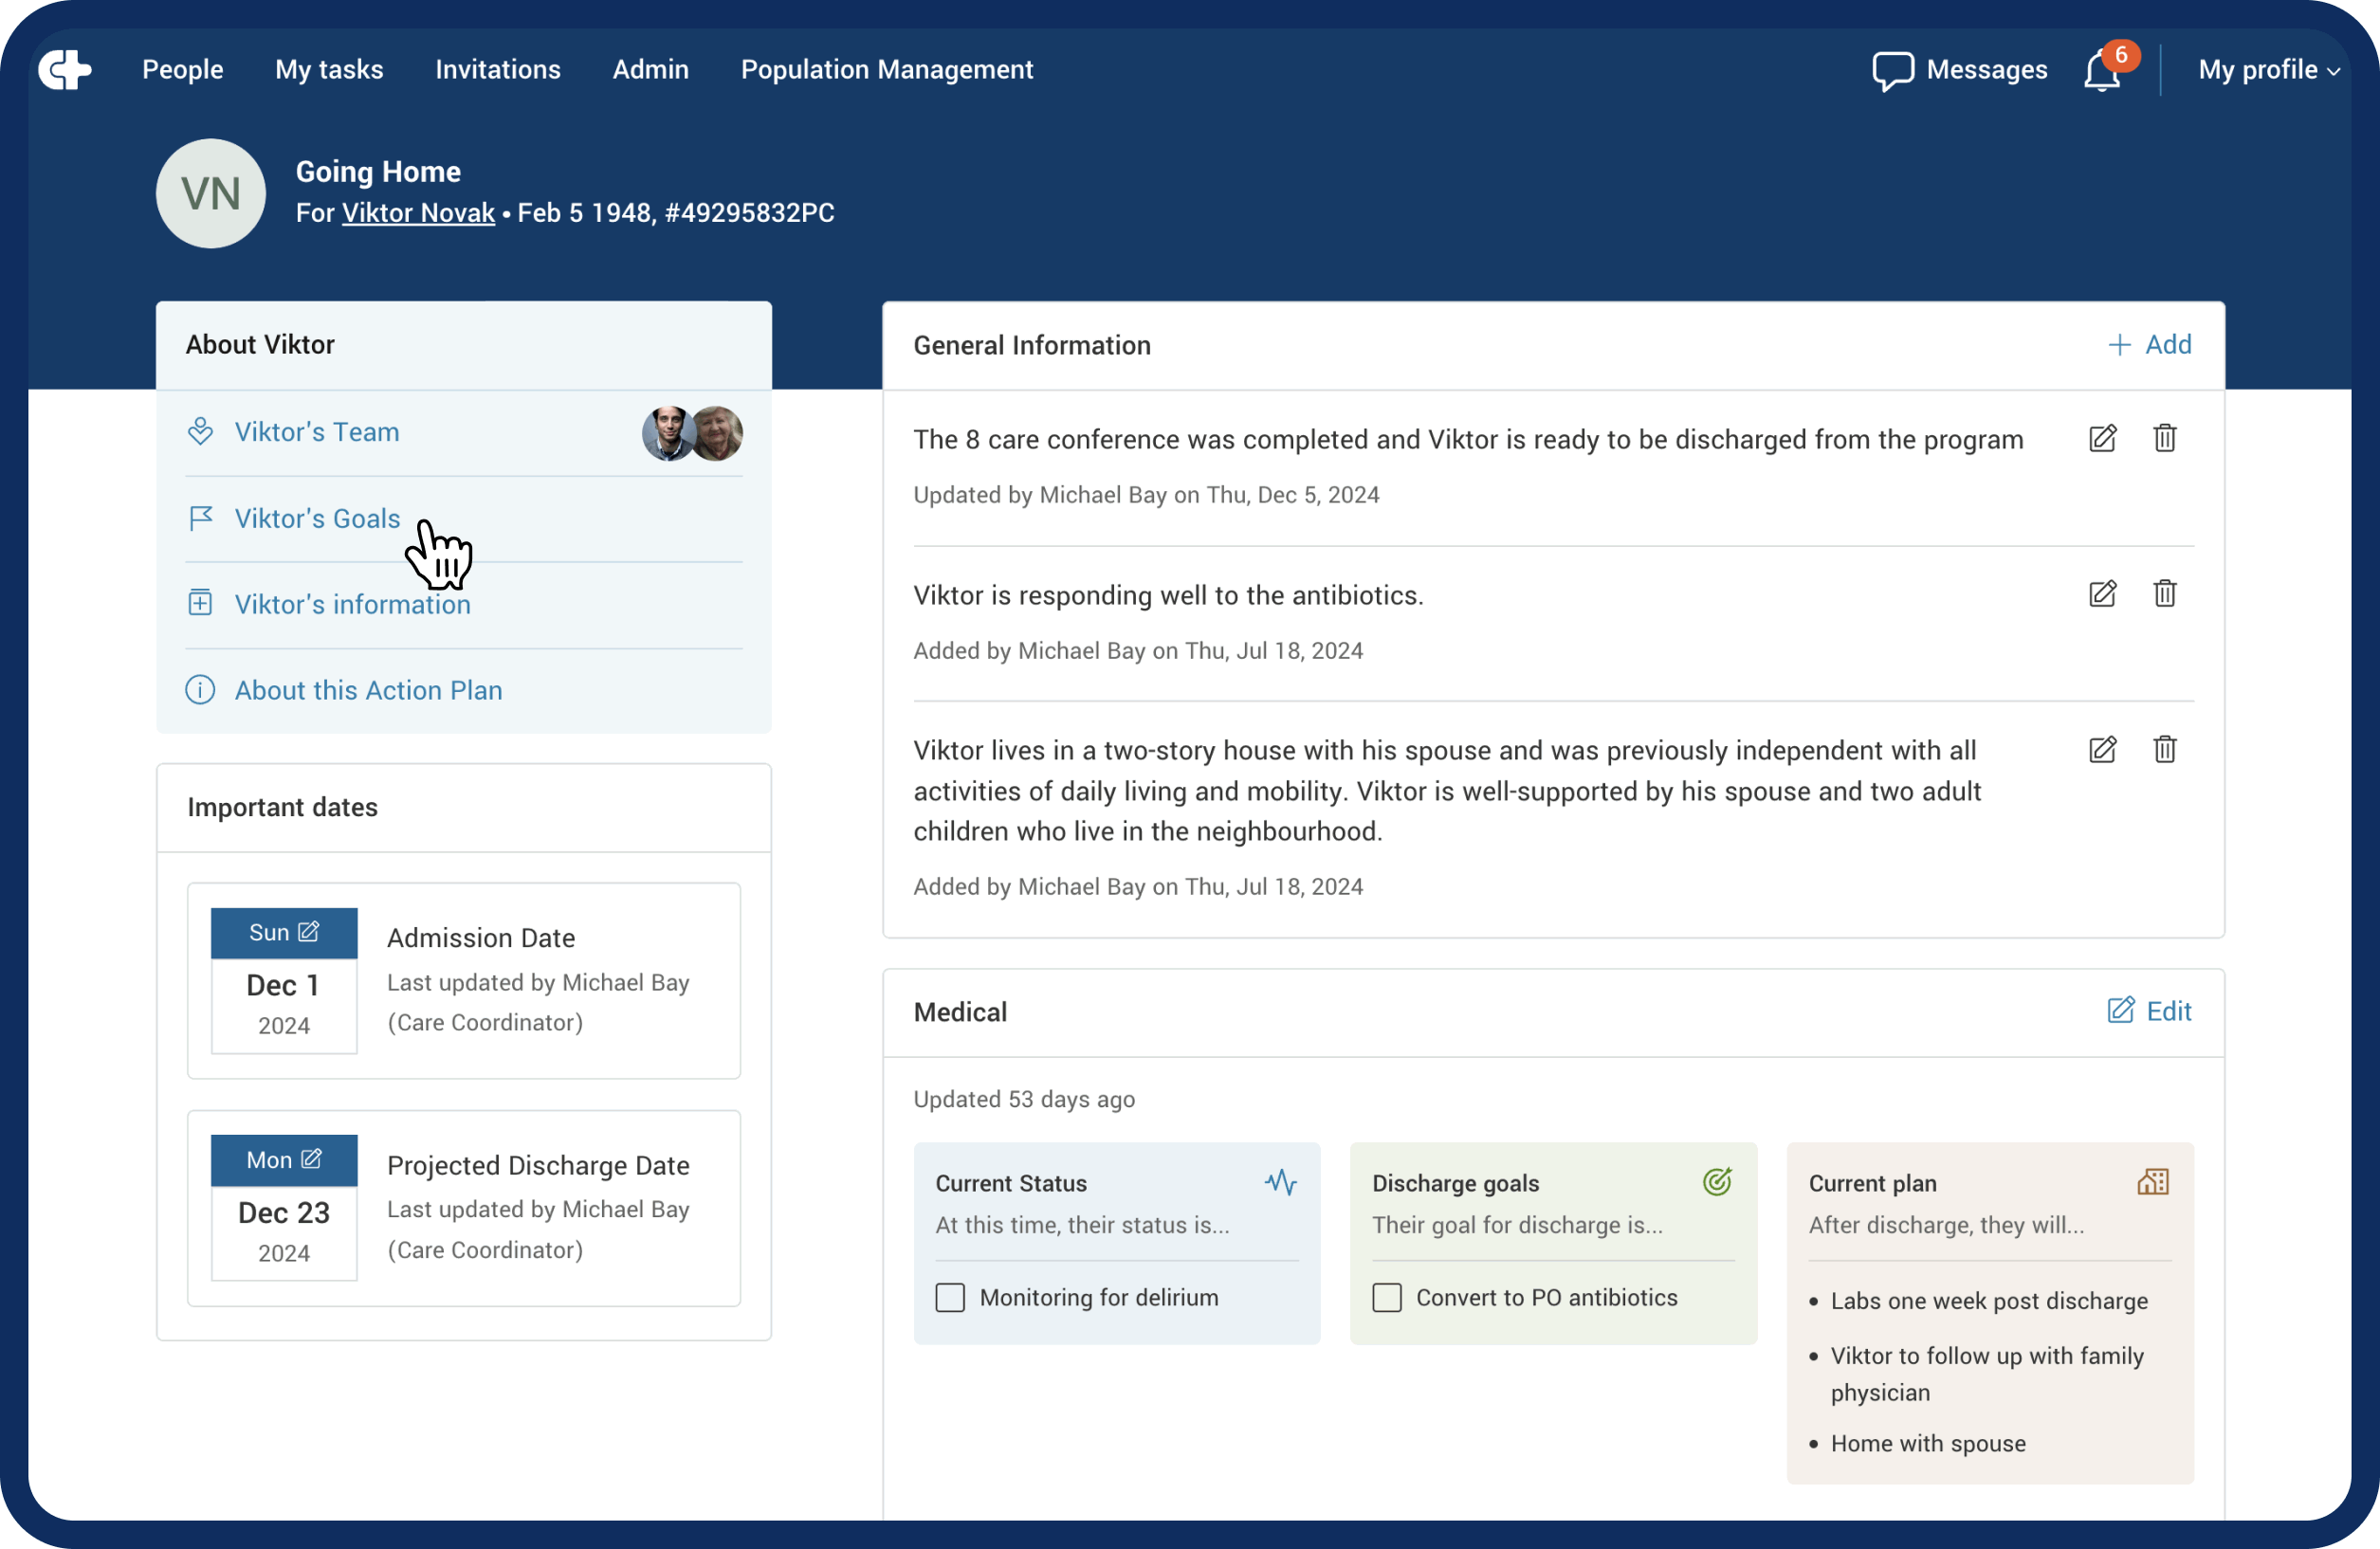
Task: Open the Invitations page
Action: 497,70
